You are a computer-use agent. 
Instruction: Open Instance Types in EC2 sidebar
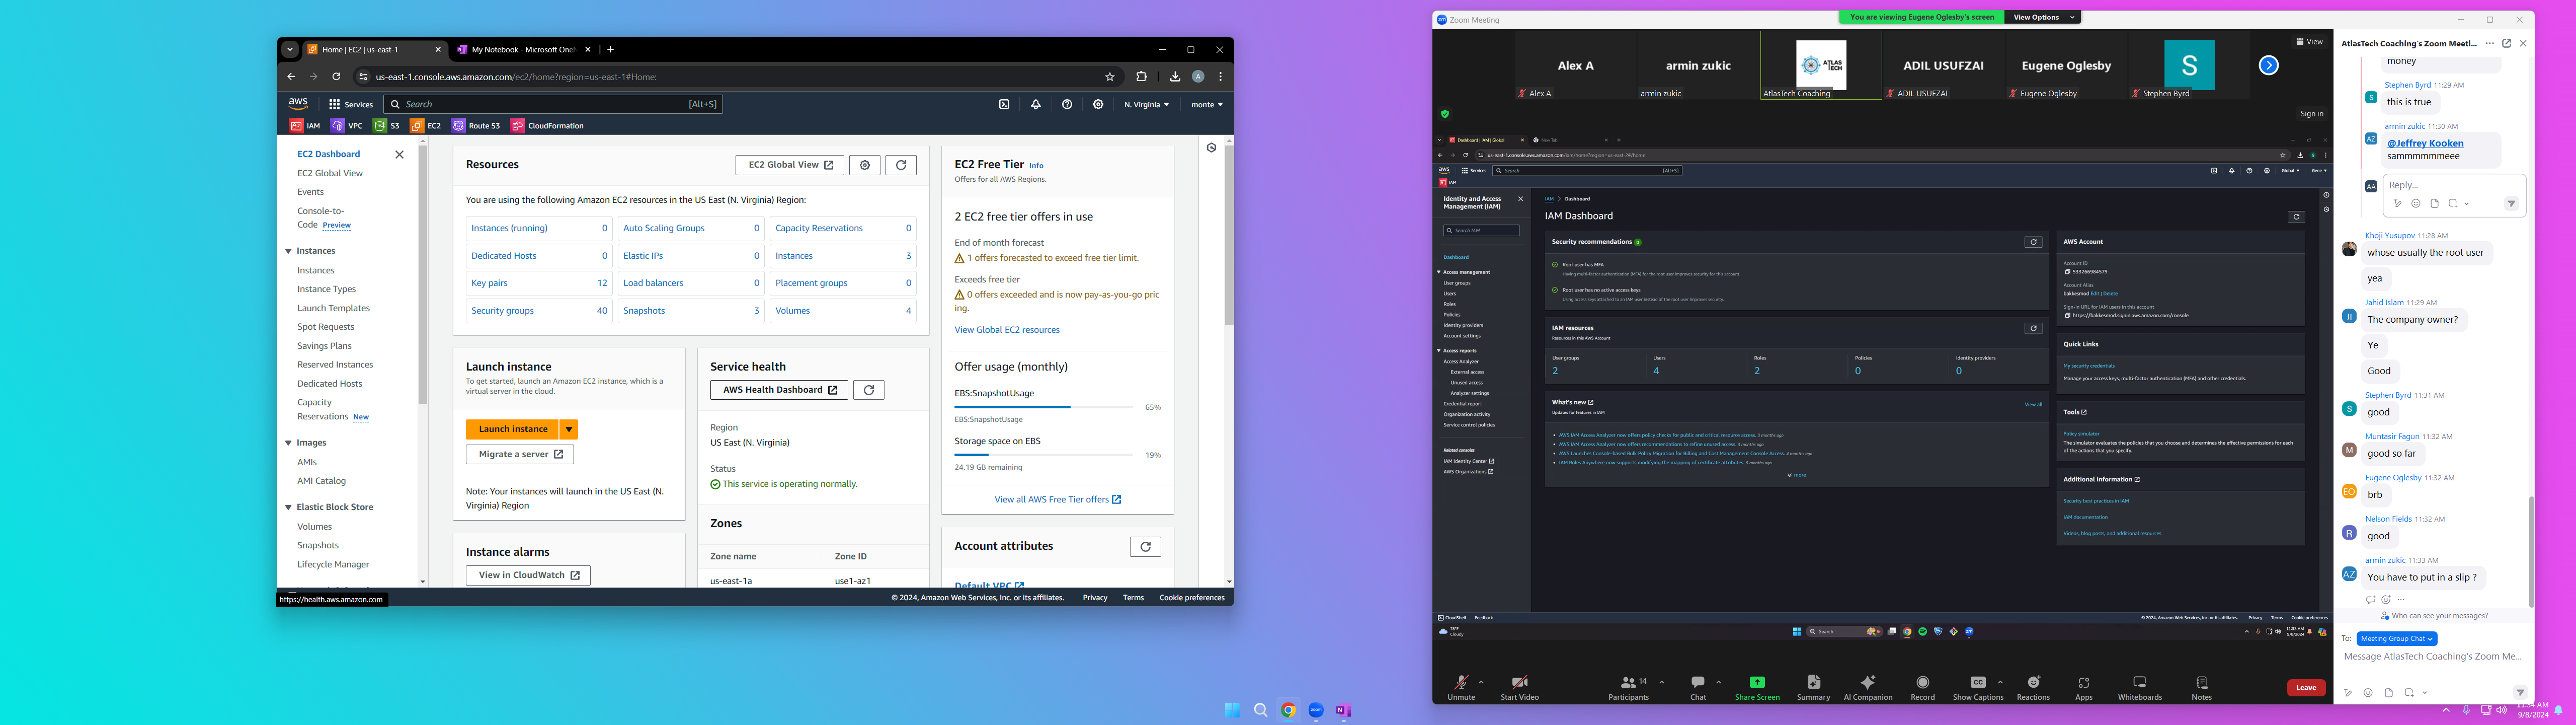click(x=326, y=289)
